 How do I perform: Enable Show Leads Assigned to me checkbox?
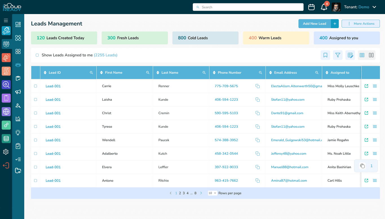click(37, 55)
